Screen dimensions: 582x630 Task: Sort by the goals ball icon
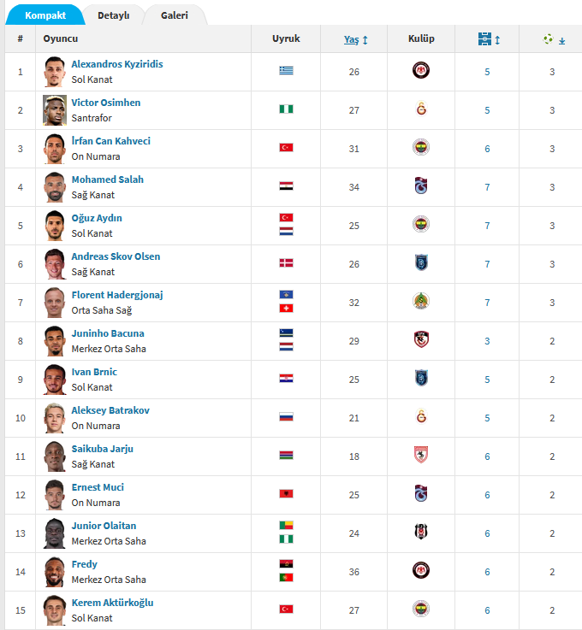tap(548, 39)
